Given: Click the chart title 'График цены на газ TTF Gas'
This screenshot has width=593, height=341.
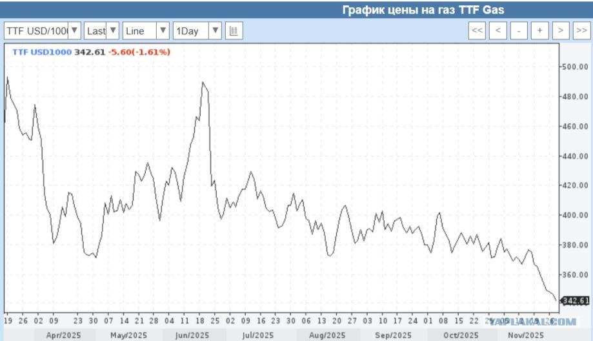Looking at the screenshot, I should point(423,10).
